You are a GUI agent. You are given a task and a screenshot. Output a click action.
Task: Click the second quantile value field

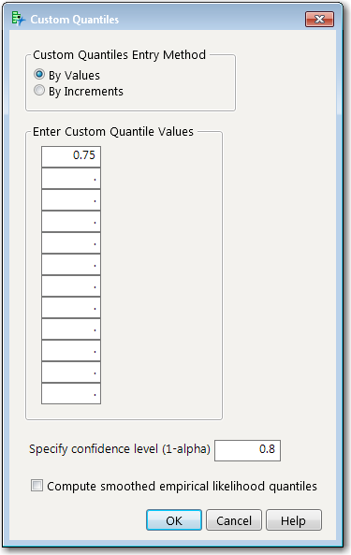71,178
